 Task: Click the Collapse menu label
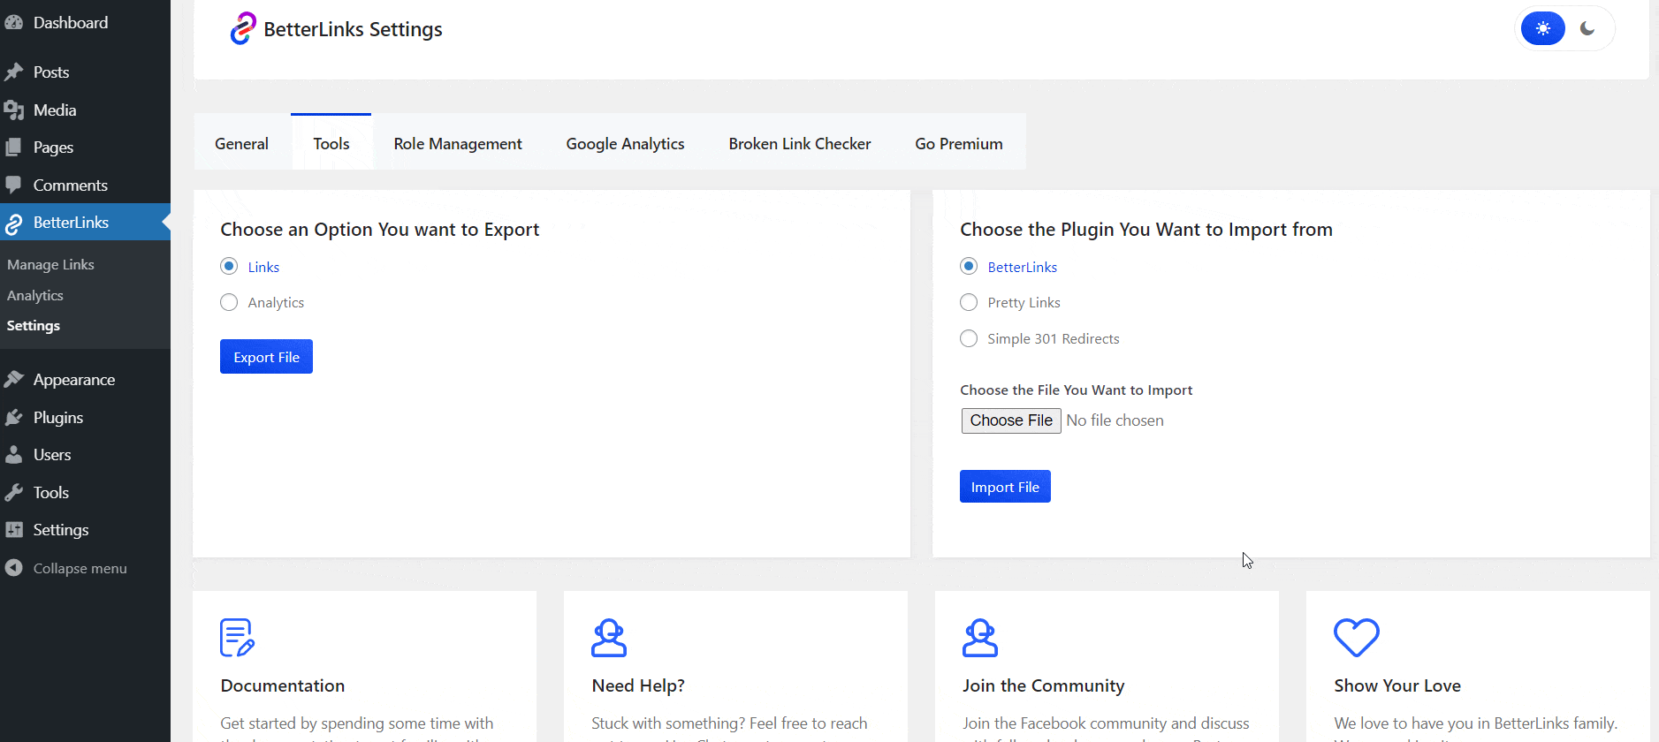point(80,569)
